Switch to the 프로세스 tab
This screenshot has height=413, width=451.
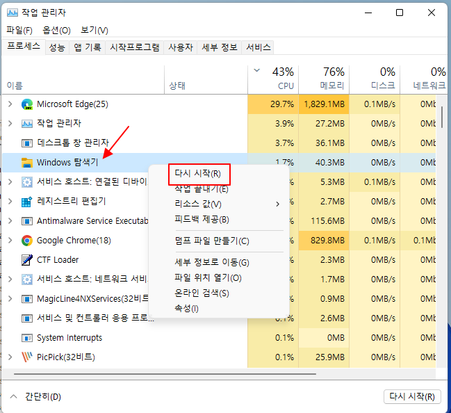(x=24, y=46)
